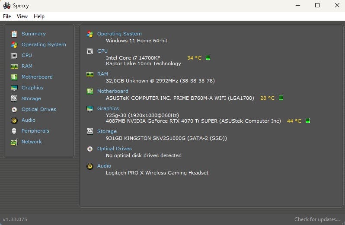Image resolution: width=345 pixels, height=225 pixels.
Task: Go to the Operating System sidebar section
Action: (x=44, y=44)
